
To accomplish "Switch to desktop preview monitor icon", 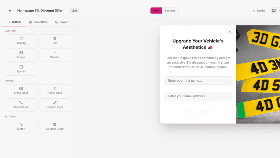I will coord(274,11).
